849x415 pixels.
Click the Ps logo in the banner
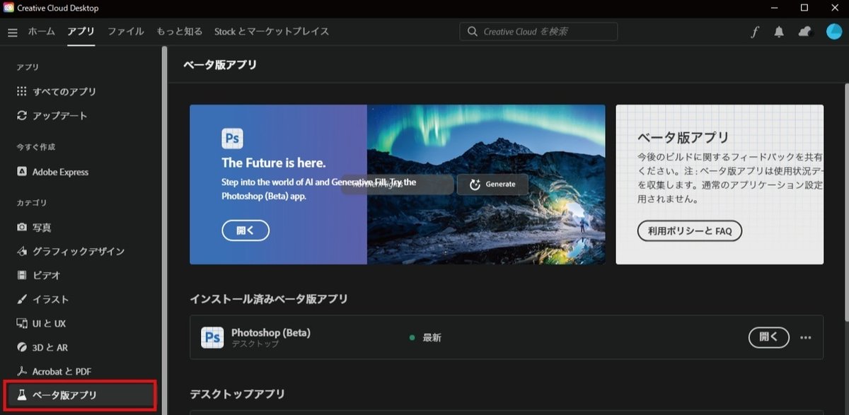[x=232, y=139]
